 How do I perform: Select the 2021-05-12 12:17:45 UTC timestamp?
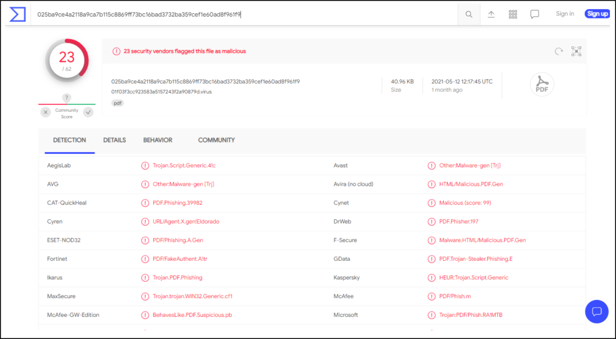coord(462,82)
